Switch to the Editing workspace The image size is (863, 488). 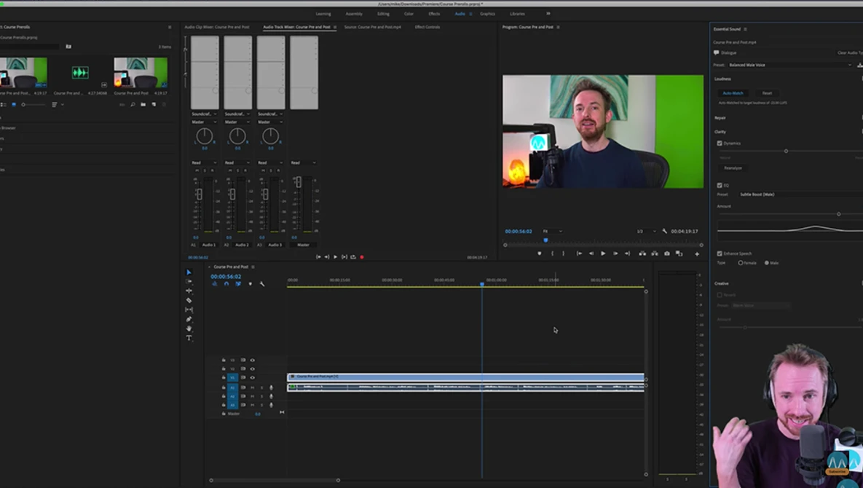coord(383,14)
